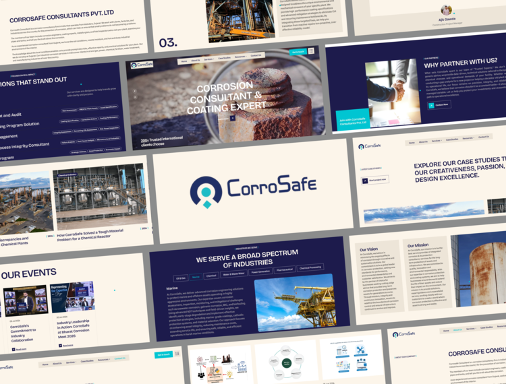Image resolution: width=506 pixels, height=384 pixels.
Task: Click Ajit Gawde's avatar photo
Action: (447, 10)
